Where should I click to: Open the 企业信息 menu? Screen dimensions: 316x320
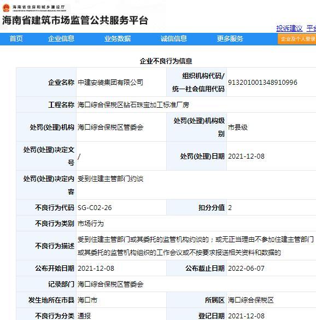(x=61, y=39)
